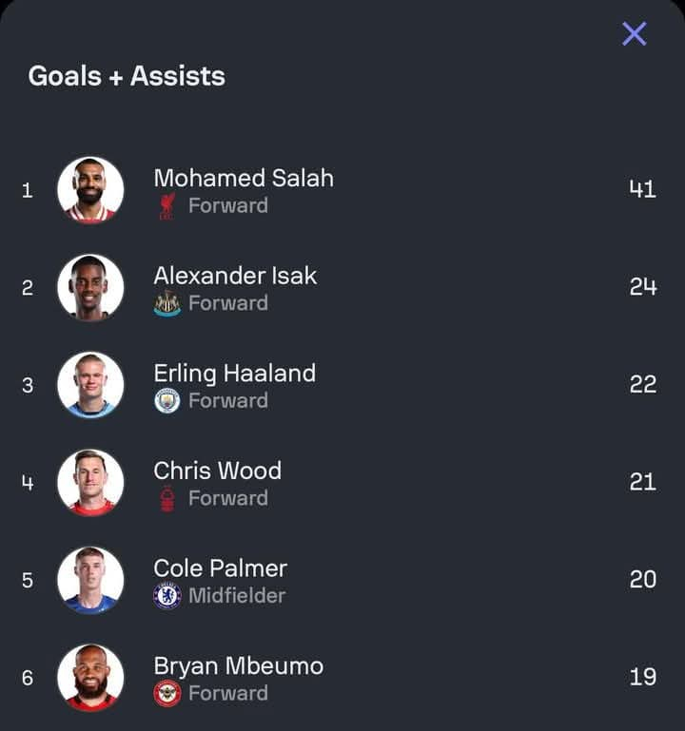
Task: Click the Liverpool club crest icon
Action: pos(167,206)
